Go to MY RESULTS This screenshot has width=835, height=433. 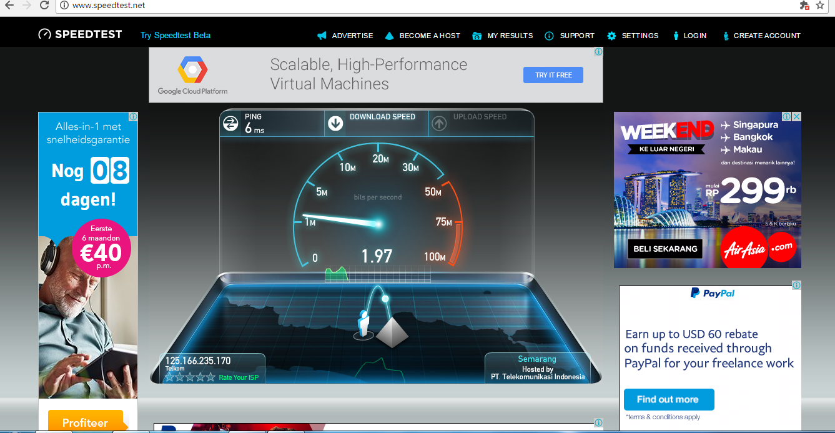(510, 36)
